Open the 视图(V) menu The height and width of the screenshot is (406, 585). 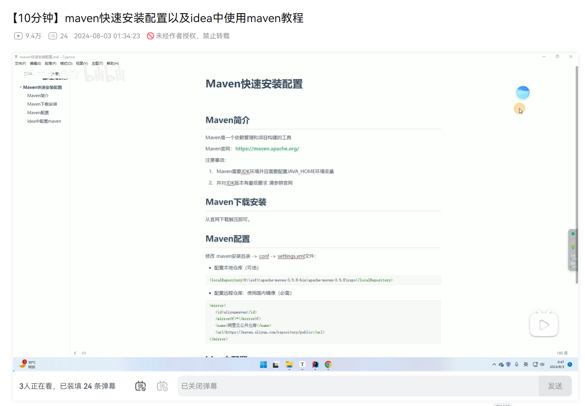tap(82, 64)
